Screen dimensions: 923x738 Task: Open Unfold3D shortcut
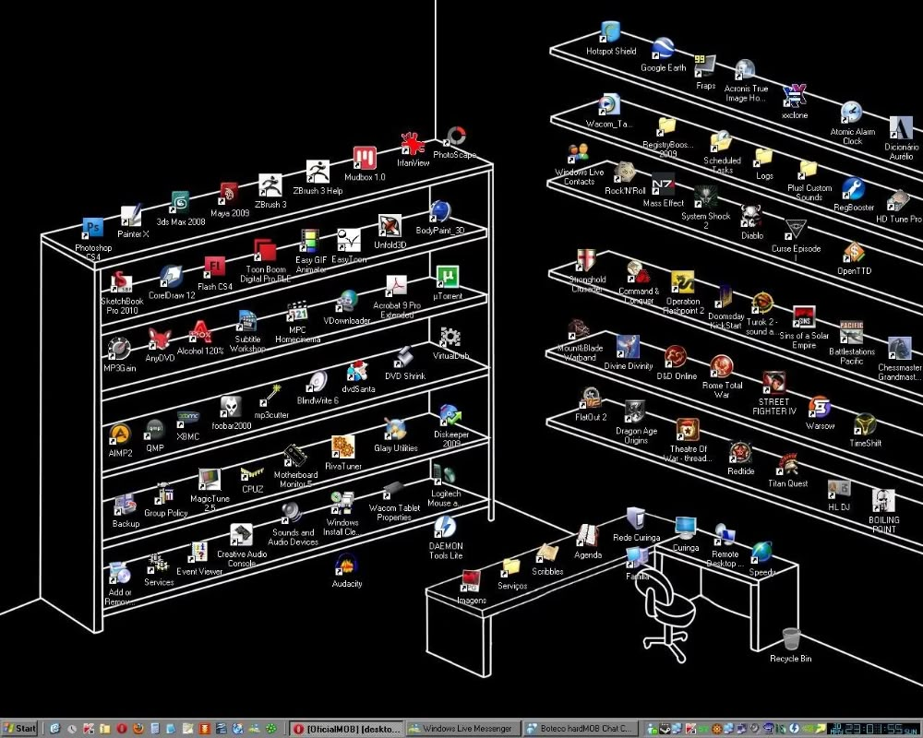pos(390,227)
